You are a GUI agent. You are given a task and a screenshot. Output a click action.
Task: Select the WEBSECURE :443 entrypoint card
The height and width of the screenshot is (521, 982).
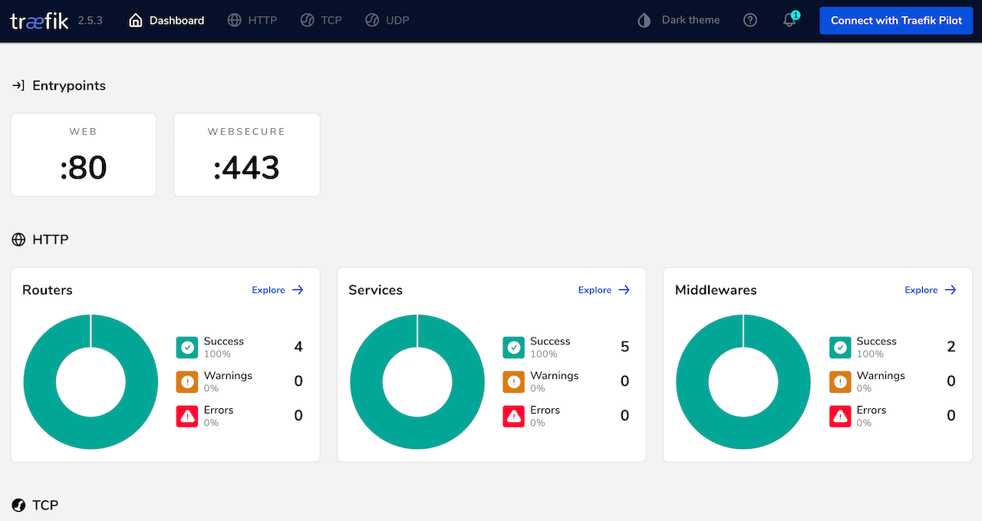246,155
